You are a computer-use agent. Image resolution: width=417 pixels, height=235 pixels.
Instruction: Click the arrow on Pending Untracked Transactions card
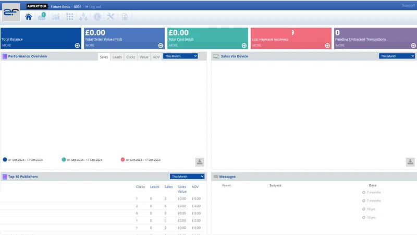(413, 45)
